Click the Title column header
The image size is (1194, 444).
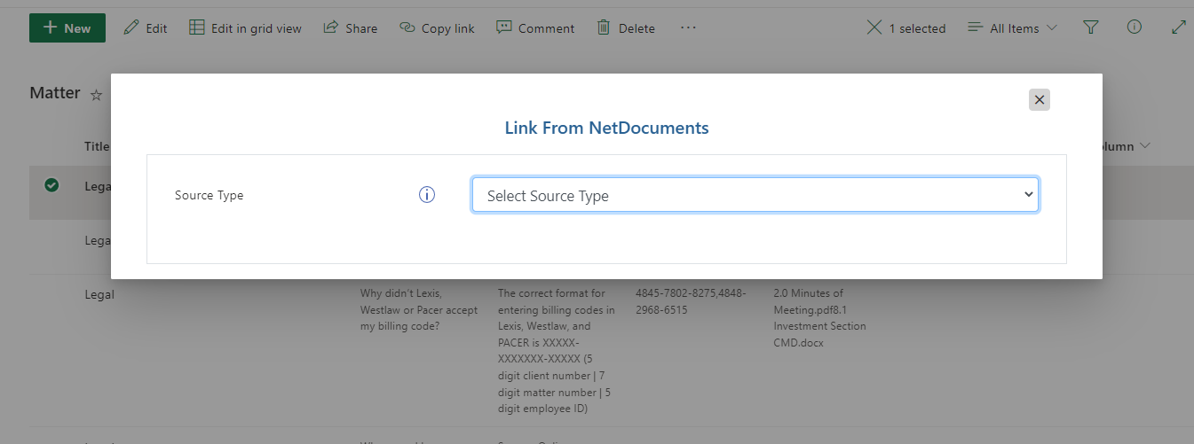click(97, 146)
